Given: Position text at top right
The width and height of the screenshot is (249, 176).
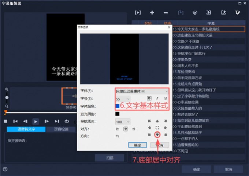Looking at the screenshot, I should 166,121.
